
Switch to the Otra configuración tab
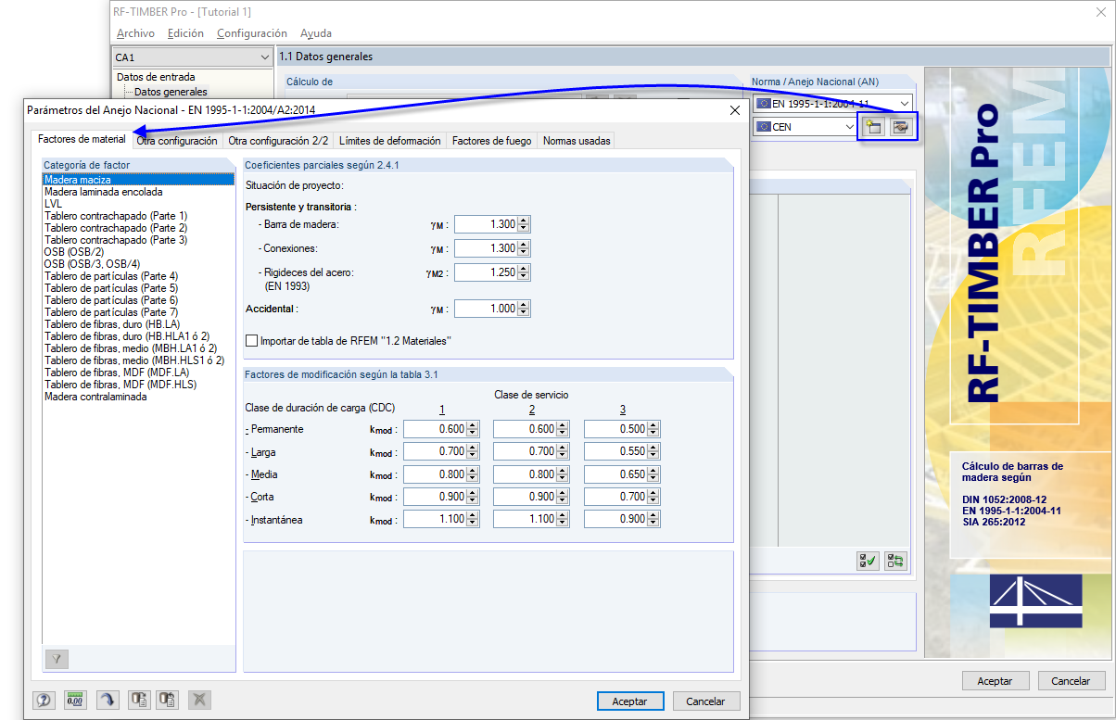pos(176,141)
